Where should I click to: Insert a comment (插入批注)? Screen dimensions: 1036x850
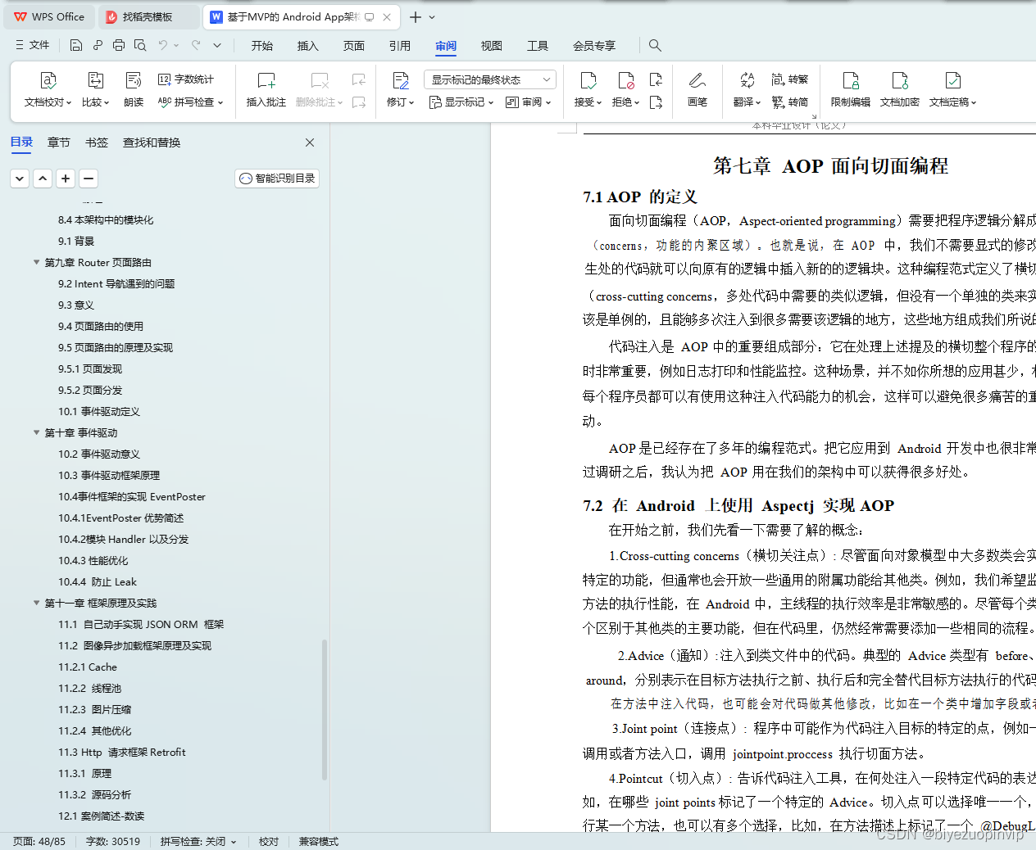(266, 90)
